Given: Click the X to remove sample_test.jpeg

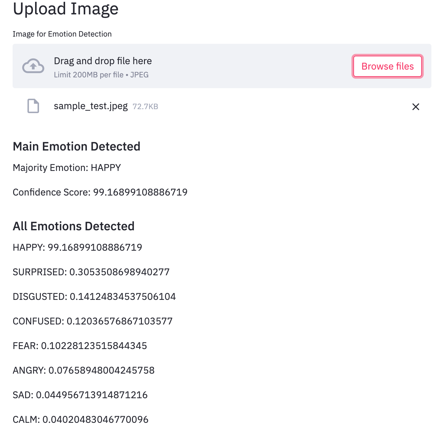Looking at the screenshot, I should coord(416,107).
